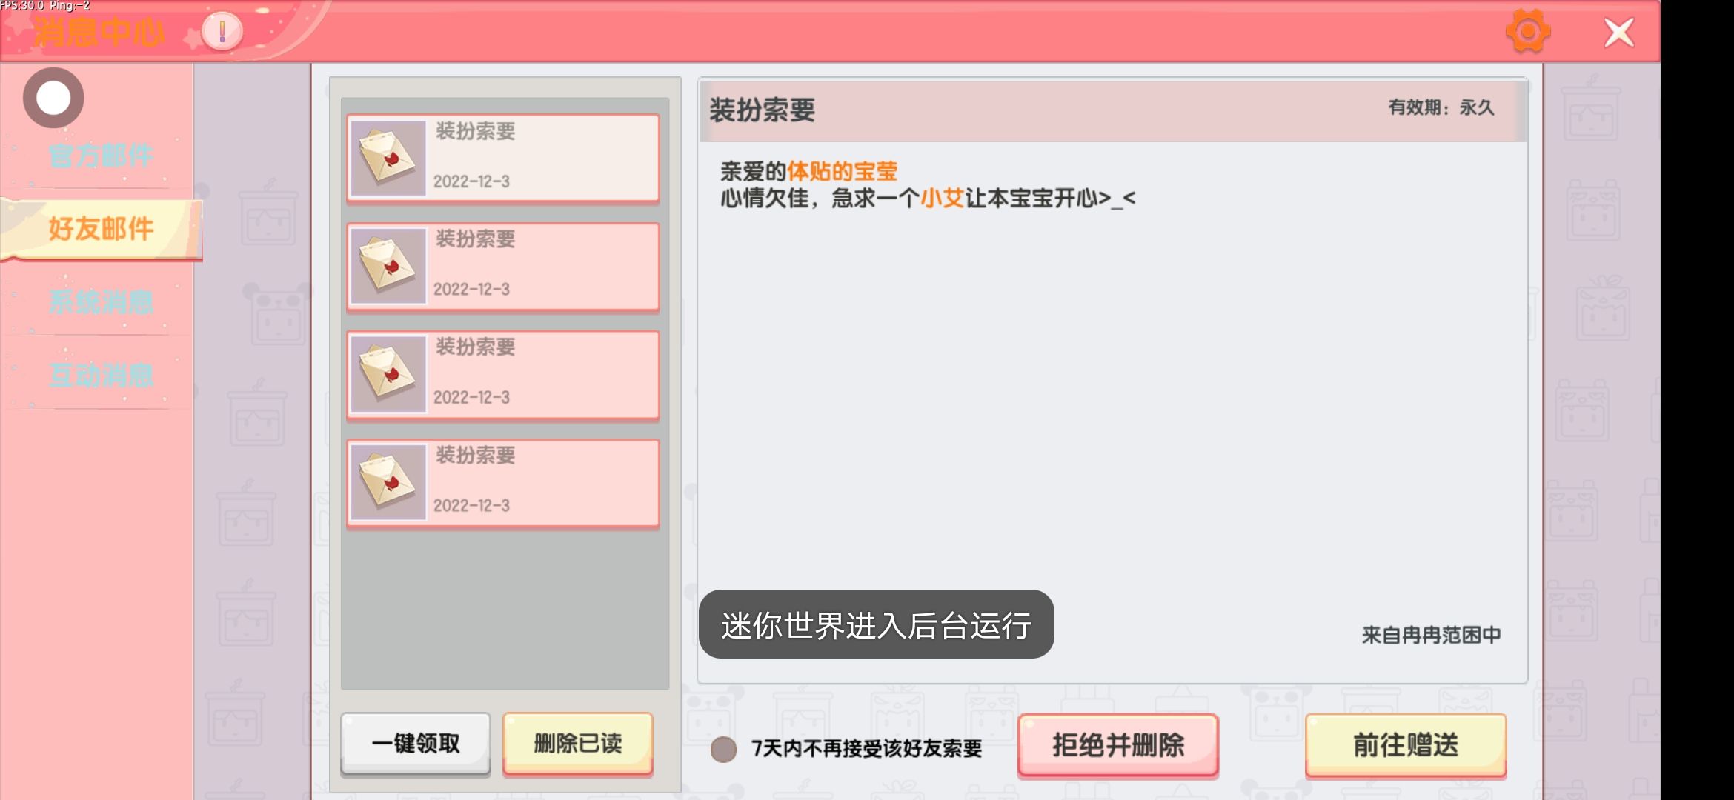Select the 好友邮件 tab
Image resolution: width=1734 pixels, height=800 pixels.
tap(101, 228)
